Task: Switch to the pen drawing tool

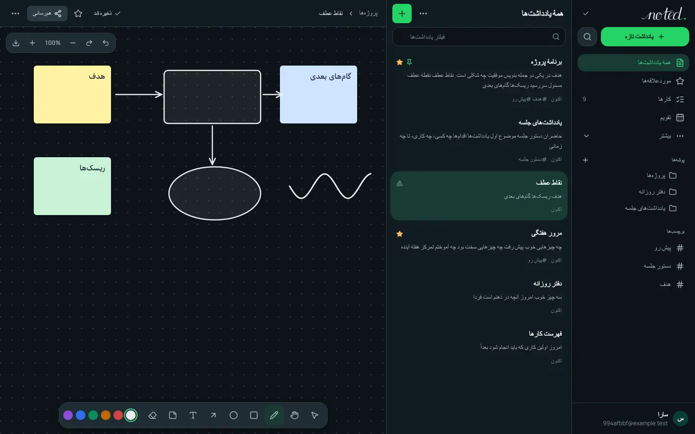Action: (274, 415)
